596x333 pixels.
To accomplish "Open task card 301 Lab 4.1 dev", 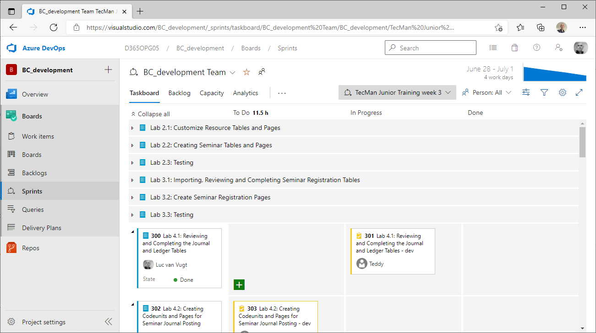I will (393, 251).
